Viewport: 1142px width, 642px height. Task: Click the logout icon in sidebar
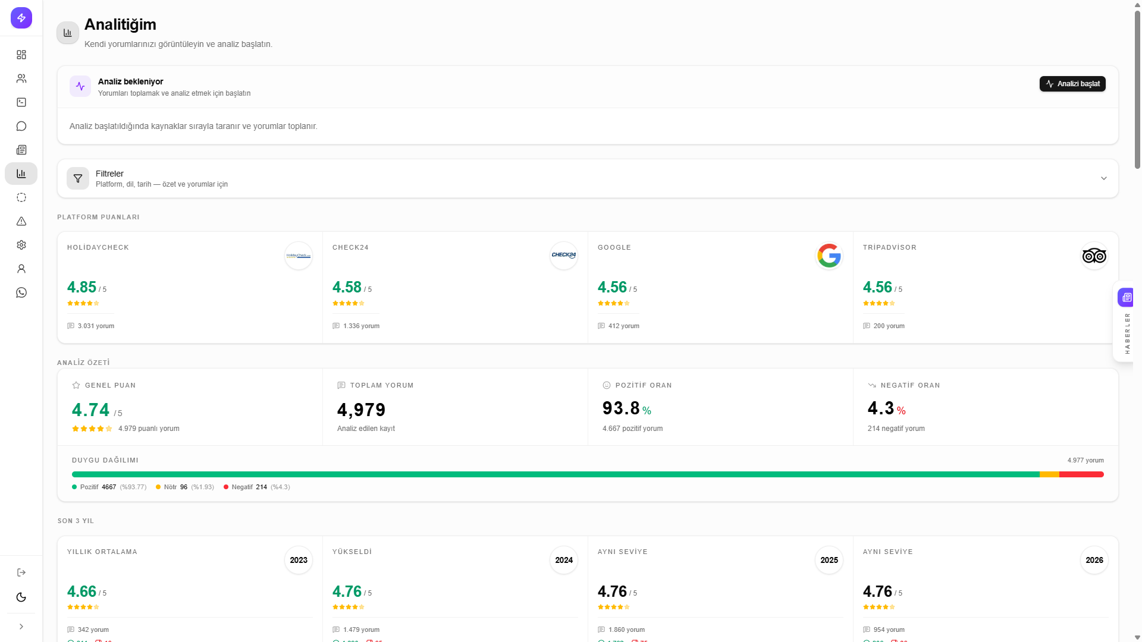21,572
